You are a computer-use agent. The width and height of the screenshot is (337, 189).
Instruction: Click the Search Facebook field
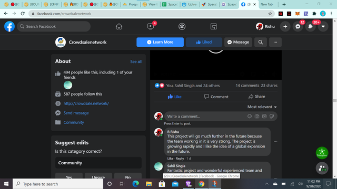click(x=54, y=26)
